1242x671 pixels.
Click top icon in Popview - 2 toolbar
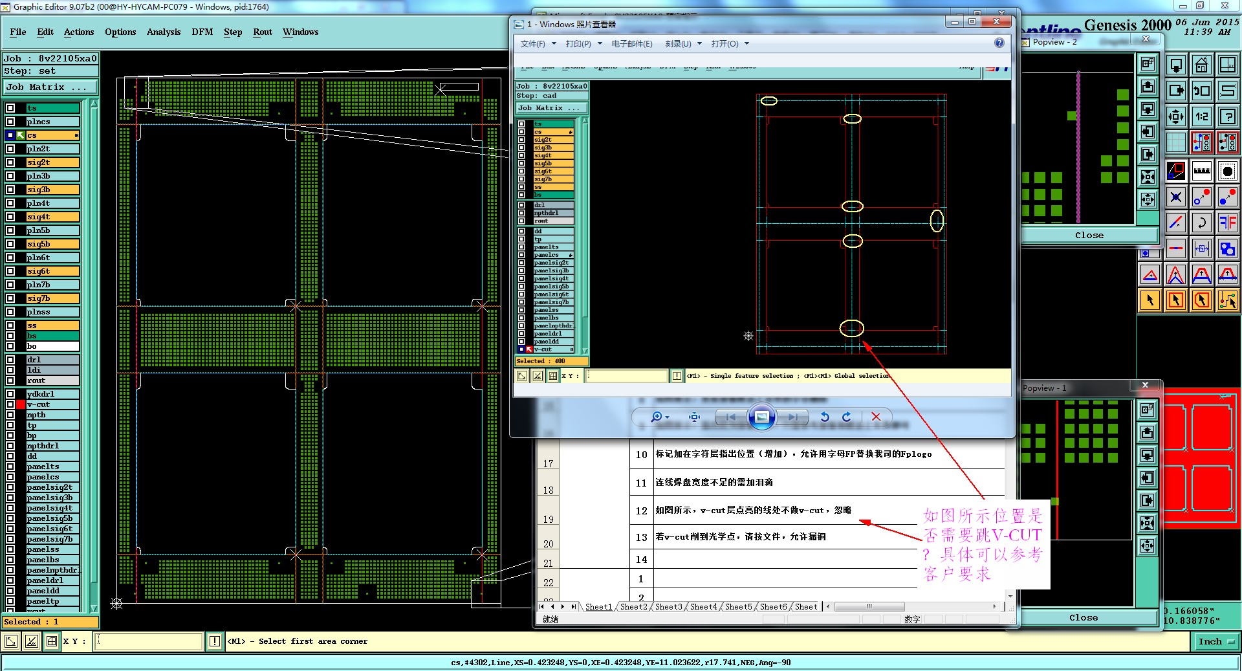point(1148,63)
